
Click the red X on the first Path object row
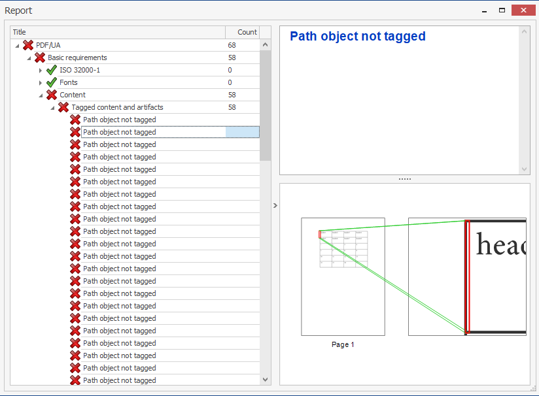coord(75,120)
